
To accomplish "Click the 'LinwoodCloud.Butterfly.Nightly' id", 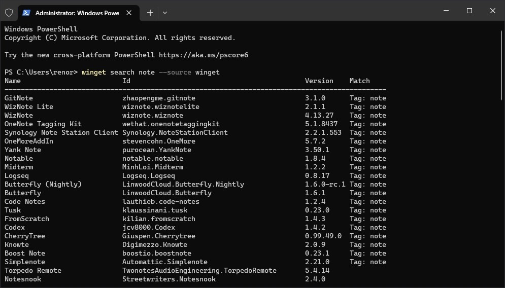I will click(183, 185).
